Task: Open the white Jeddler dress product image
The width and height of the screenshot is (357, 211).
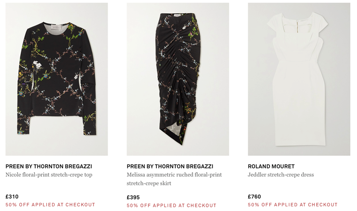Action: pyautogui.click(x=299, y=79)
